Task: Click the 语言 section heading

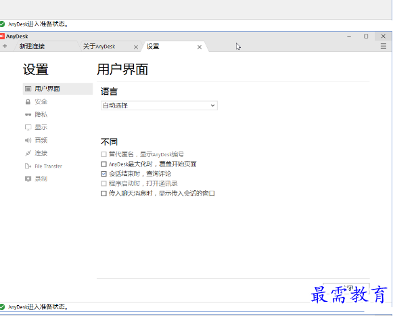Action: coord(109,91)
